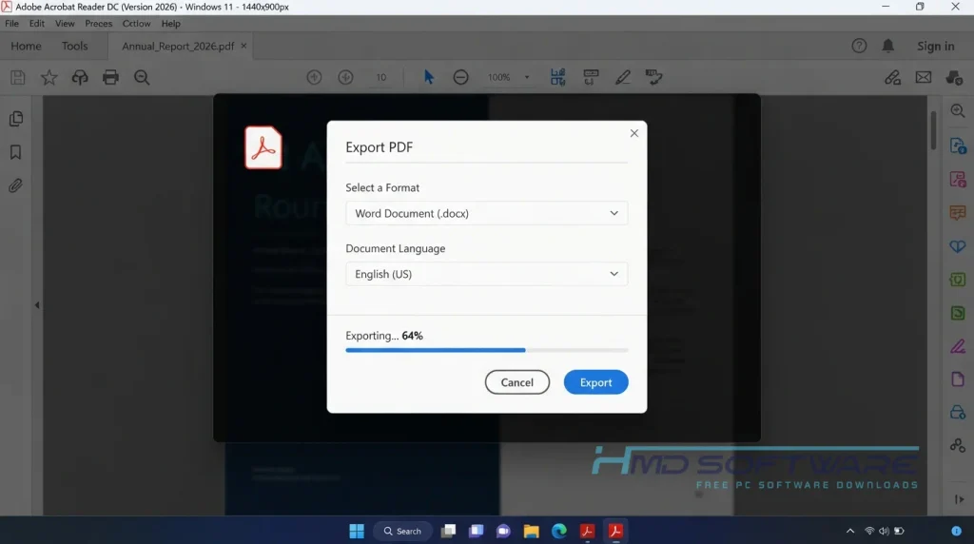Open the View menu

(x=65, y=24)
